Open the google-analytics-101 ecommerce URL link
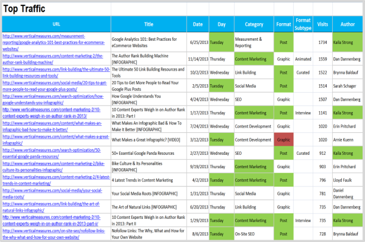This screenshot has height=242, width=365. 54,42
